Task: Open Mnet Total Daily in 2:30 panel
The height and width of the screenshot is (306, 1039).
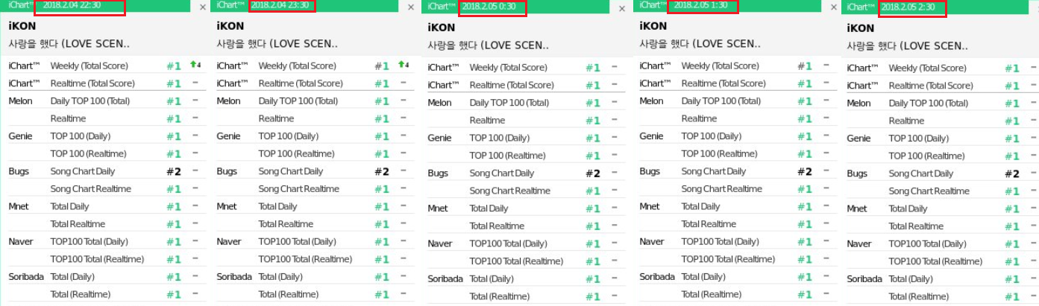Action: 908,208
